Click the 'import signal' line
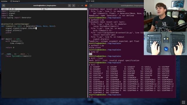 pyautogui.click(x=8, y=13)
